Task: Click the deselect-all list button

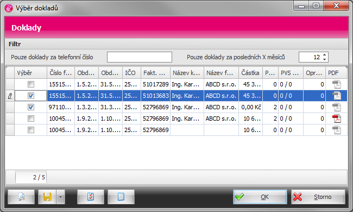Action: [121, 197]
